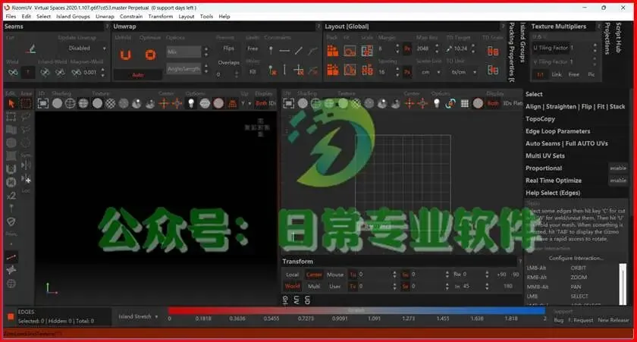The height and width of the screenshot is (342, 637).
Task: Click the wireframe sphere shading icon in 3D view
Action: click(71, 104)
